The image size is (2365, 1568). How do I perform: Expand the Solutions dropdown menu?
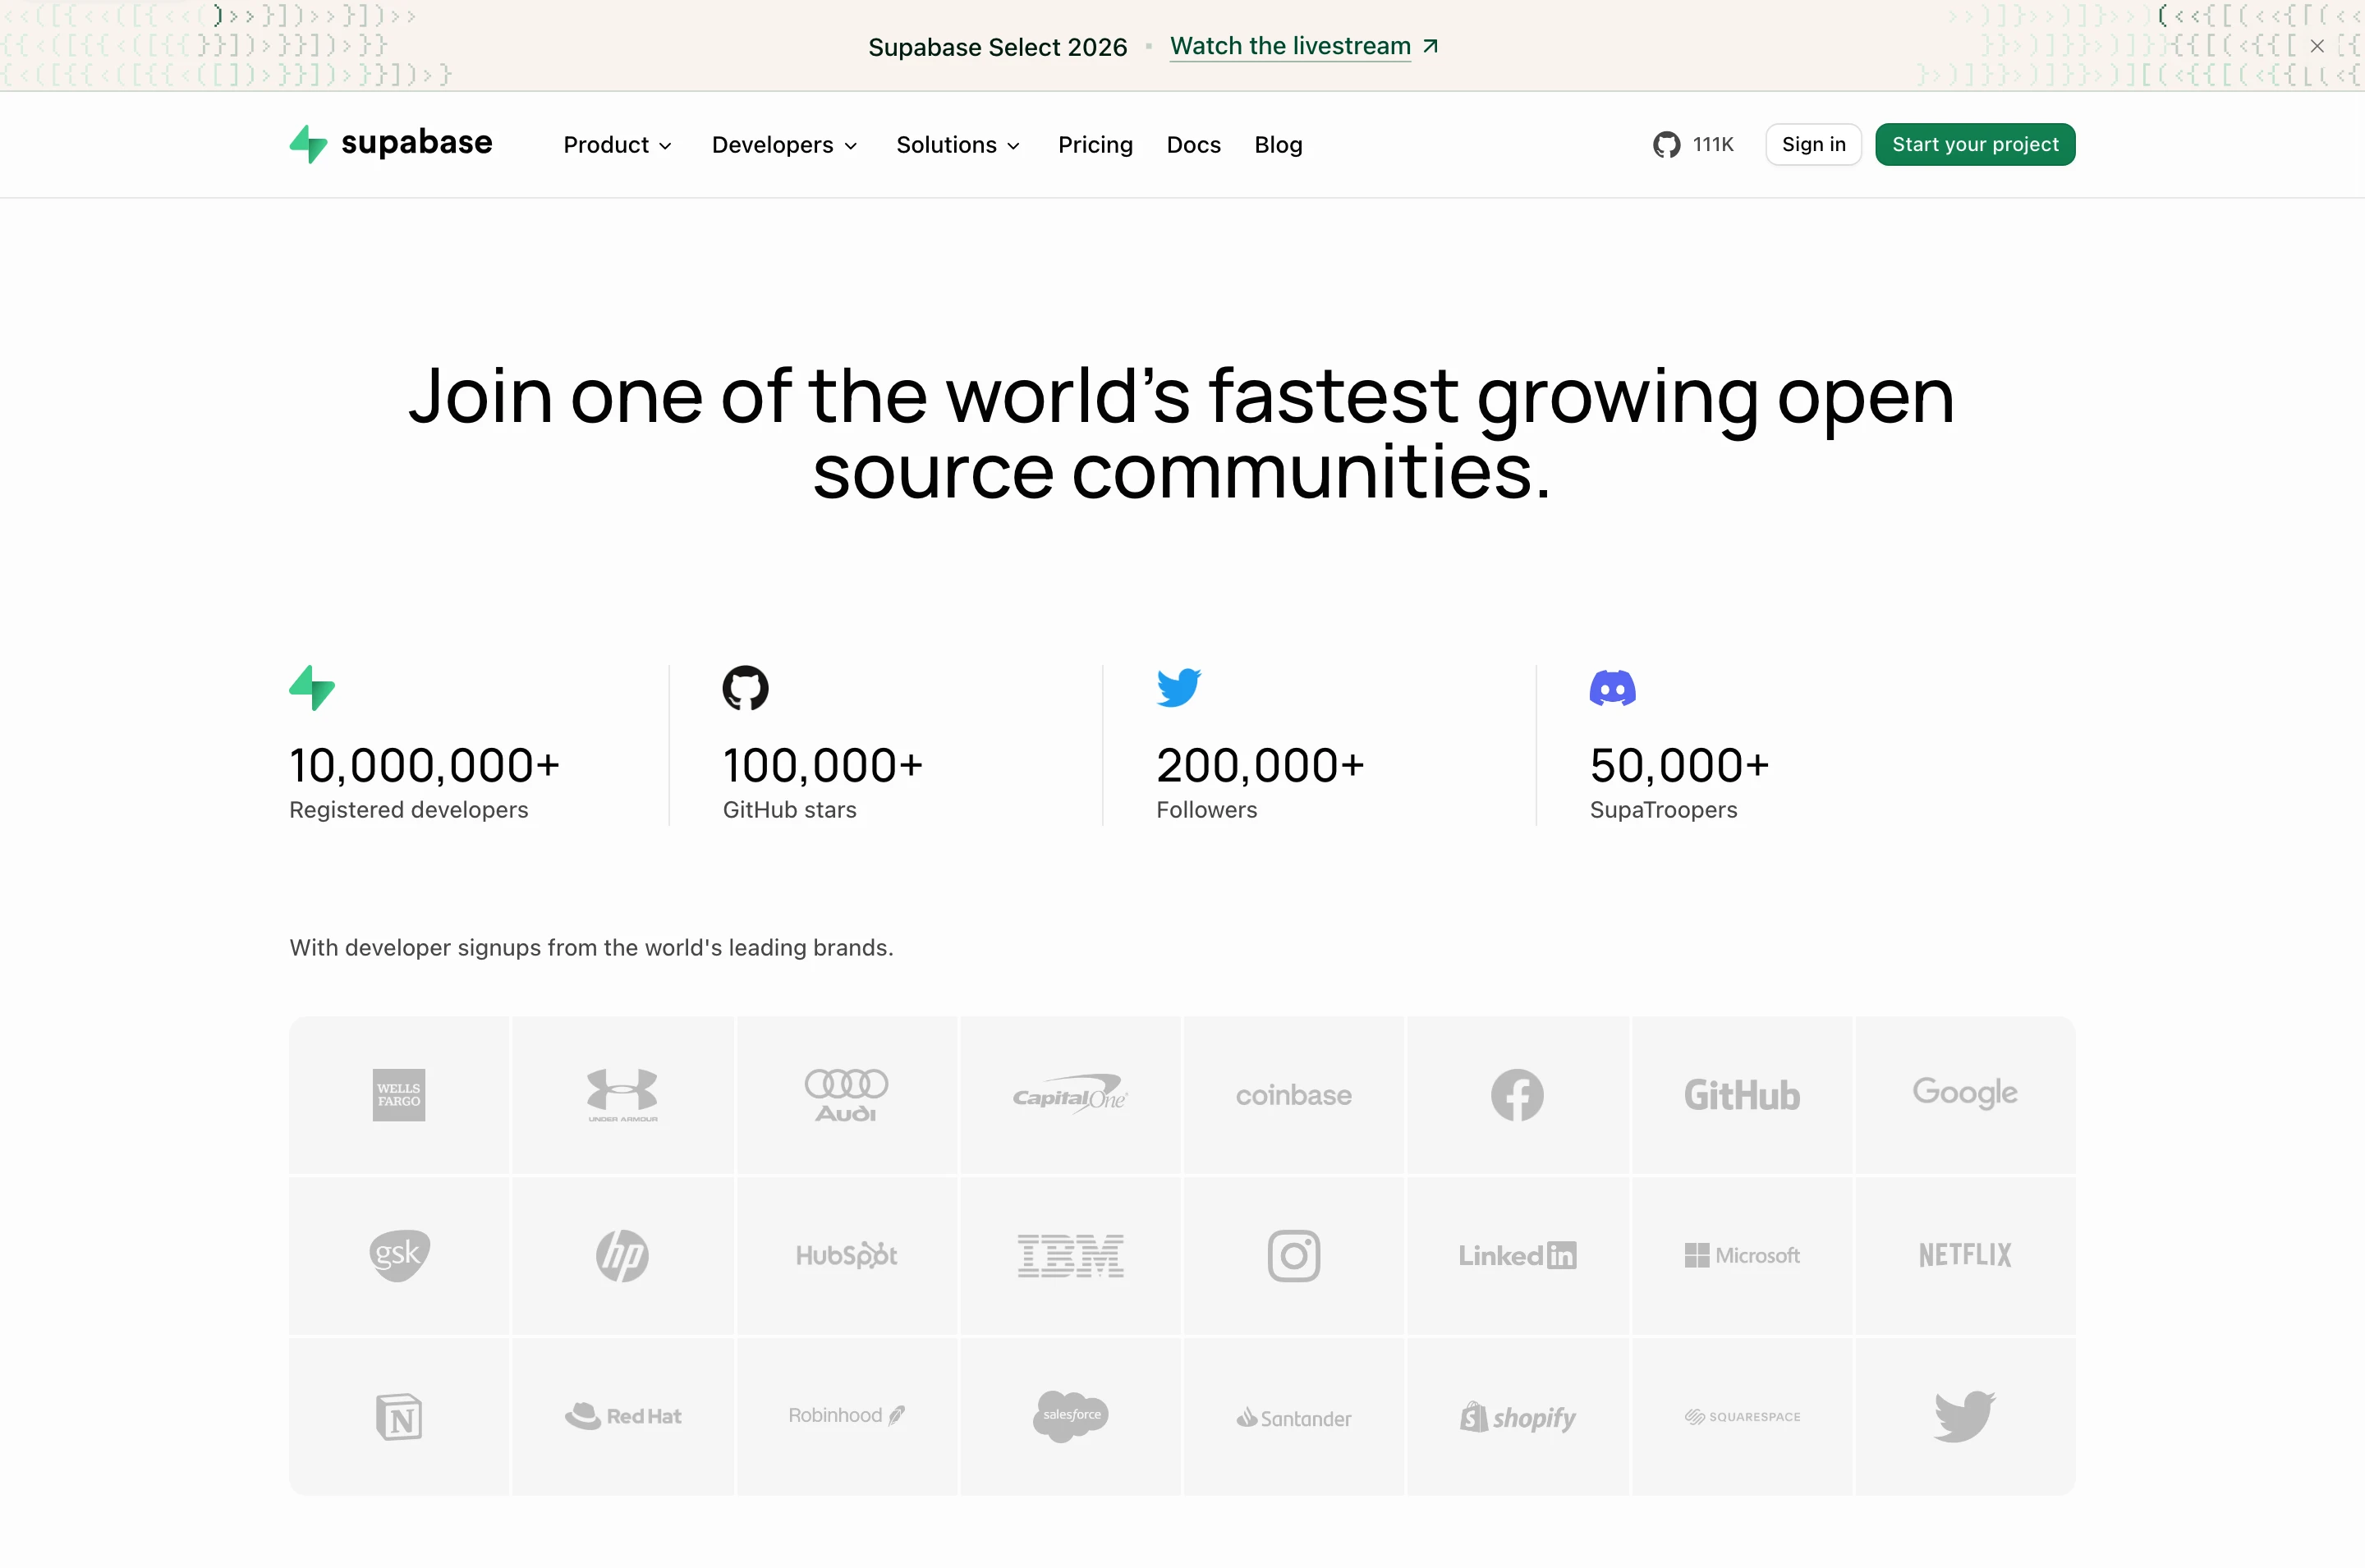tap(958, 145)
